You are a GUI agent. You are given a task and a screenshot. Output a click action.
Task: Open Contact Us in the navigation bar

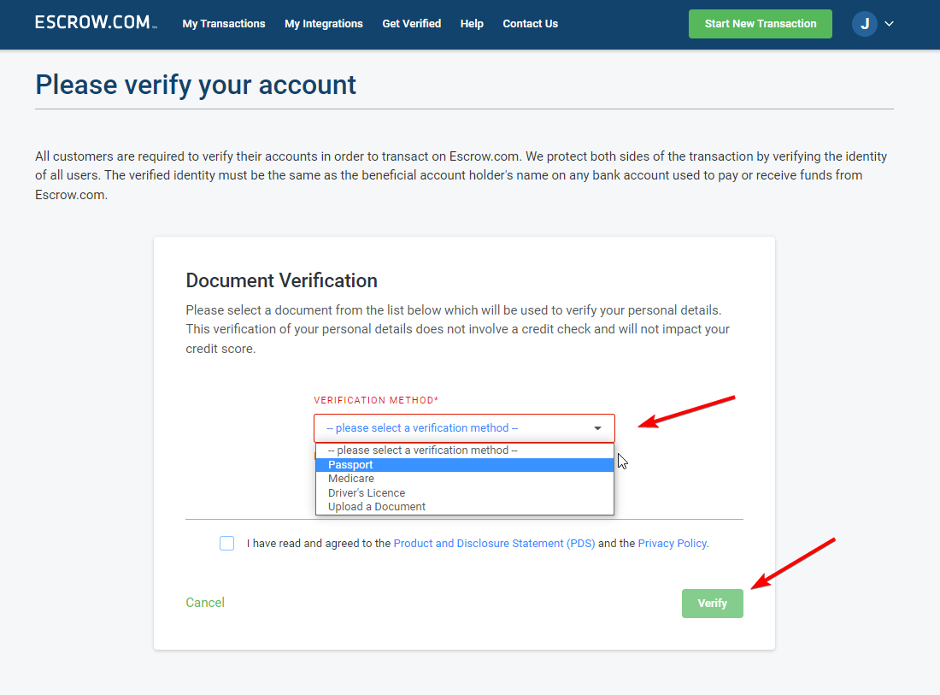click(530, 24)
